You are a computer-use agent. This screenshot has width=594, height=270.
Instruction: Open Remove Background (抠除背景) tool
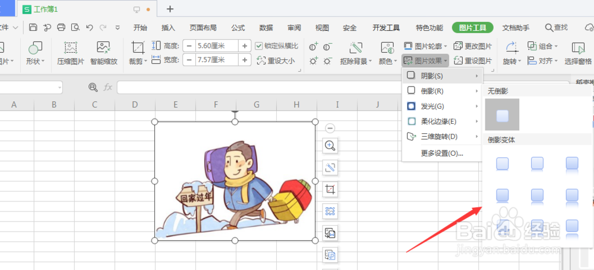[x=356, y=53]
